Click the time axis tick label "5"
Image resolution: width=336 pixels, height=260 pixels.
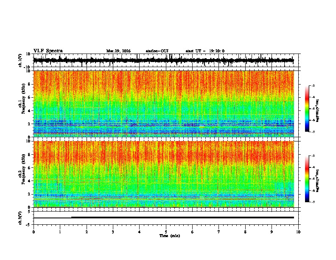166,232
